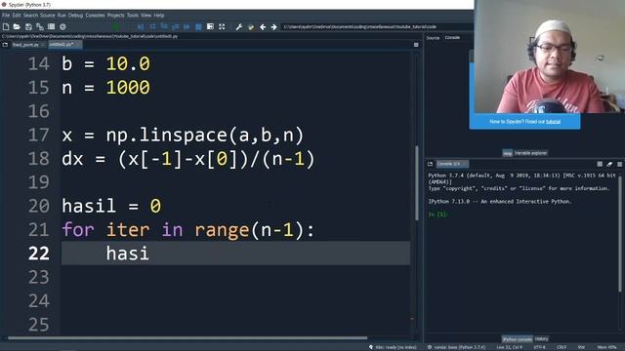The image size is (625, 351).
Task: Click the Continue execution icon
Action: pos(187,26)
